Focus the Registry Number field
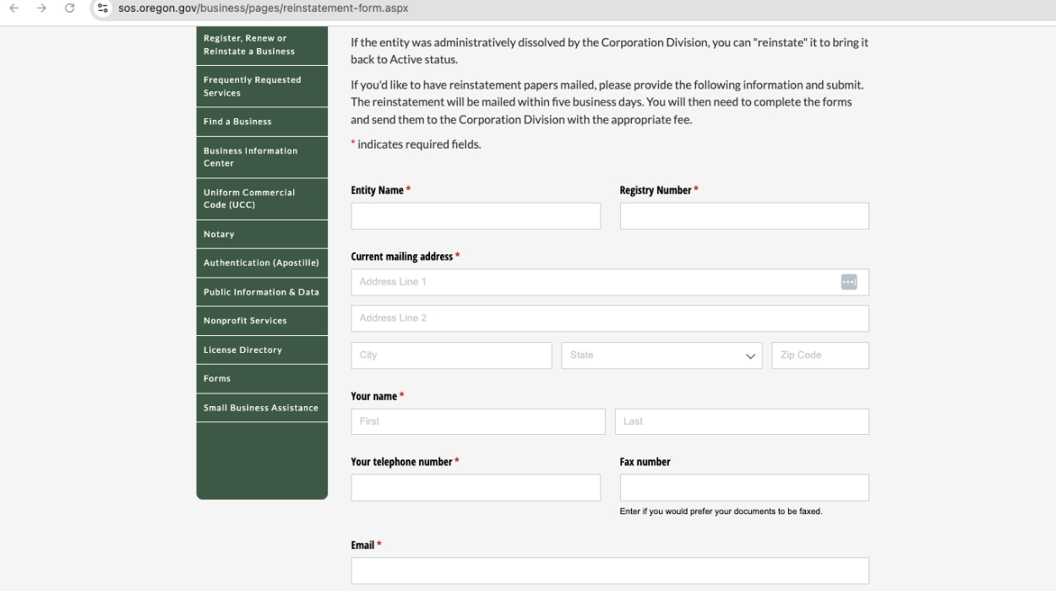The width and height of the screenshot is (1056, 591). (x=743, y=215)
